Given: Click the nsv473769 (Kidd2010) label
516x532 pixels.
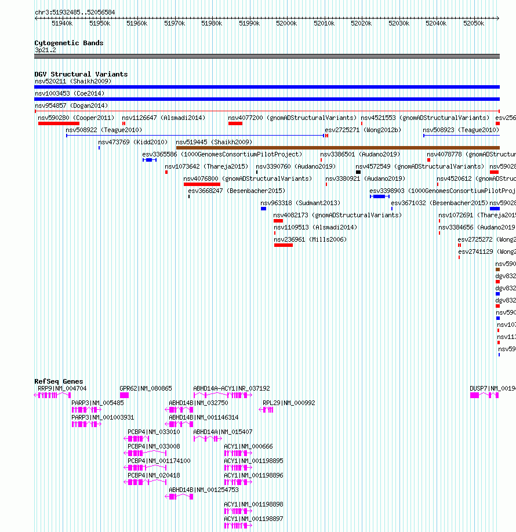Looking at the screenshot, I should pyautogui.click(x=133, y=143).
